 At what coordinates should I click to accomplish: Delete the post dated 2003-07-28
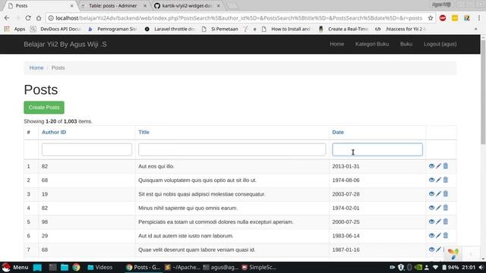446,194
